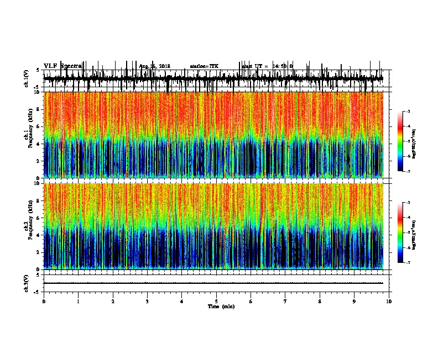Click time axis tick label '1'

tap(78, 302)
